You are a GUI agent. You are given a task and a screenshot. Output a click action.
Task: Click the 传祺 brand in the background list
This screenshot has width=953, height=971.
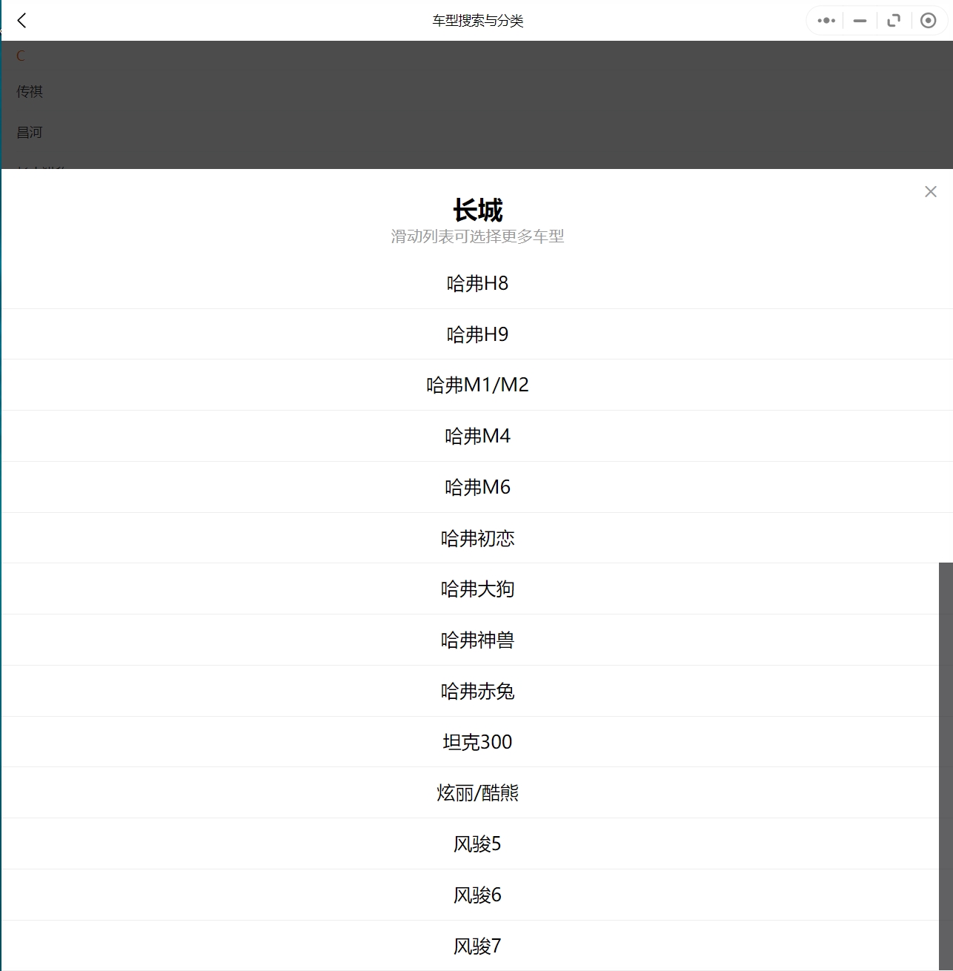tap(30, 90)
